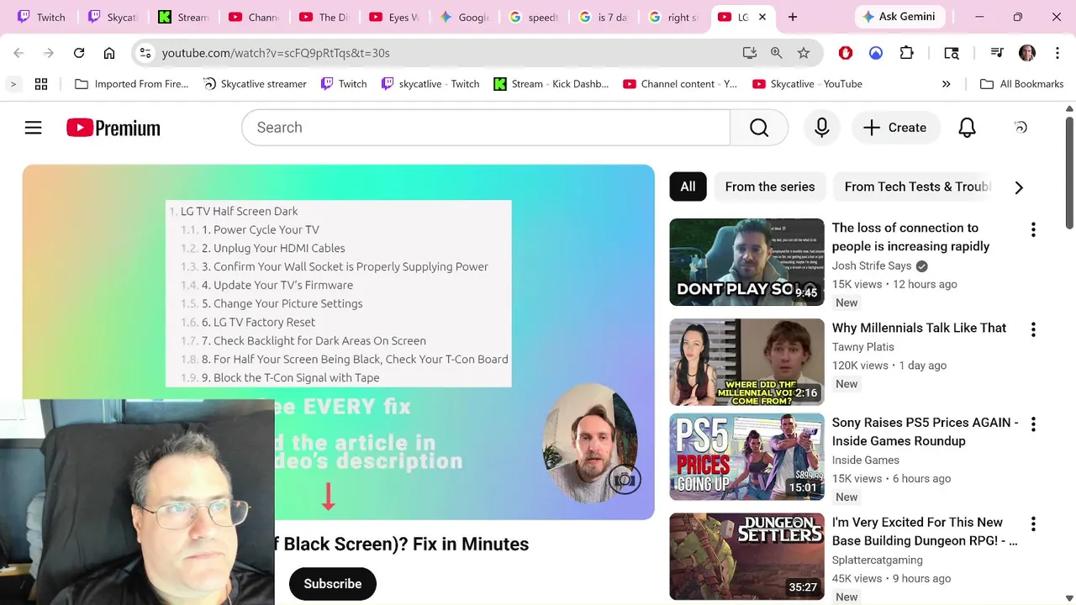
Task: Open Josh Strife Says channel
Action: [872, 266]
